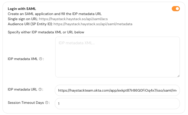Click the value 1 in timeout field
Screen dimensions: 188x115
tap(59, 104)
